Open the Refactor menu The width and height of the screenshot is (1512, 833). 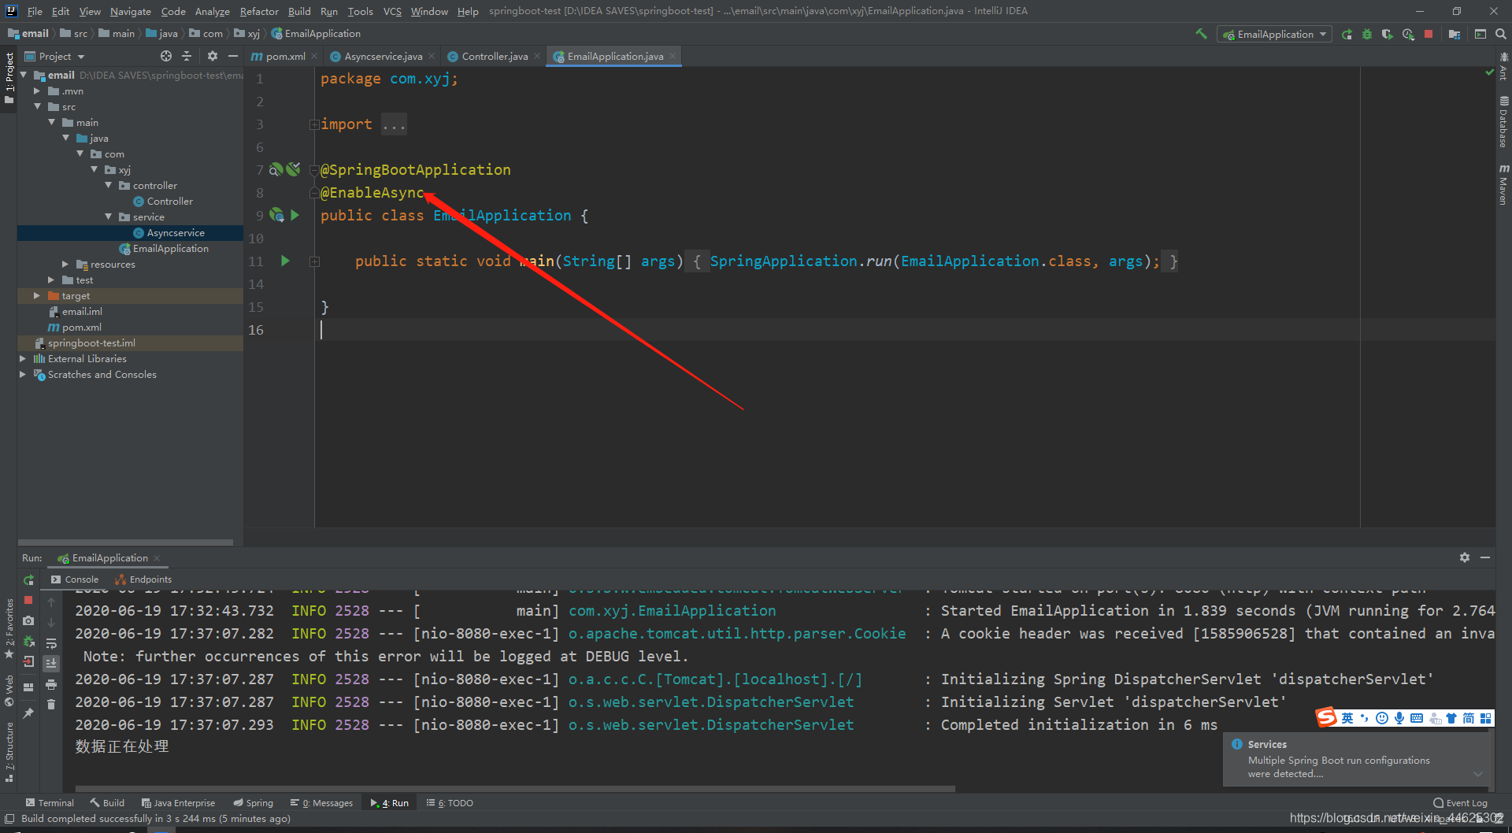(259, 11)
